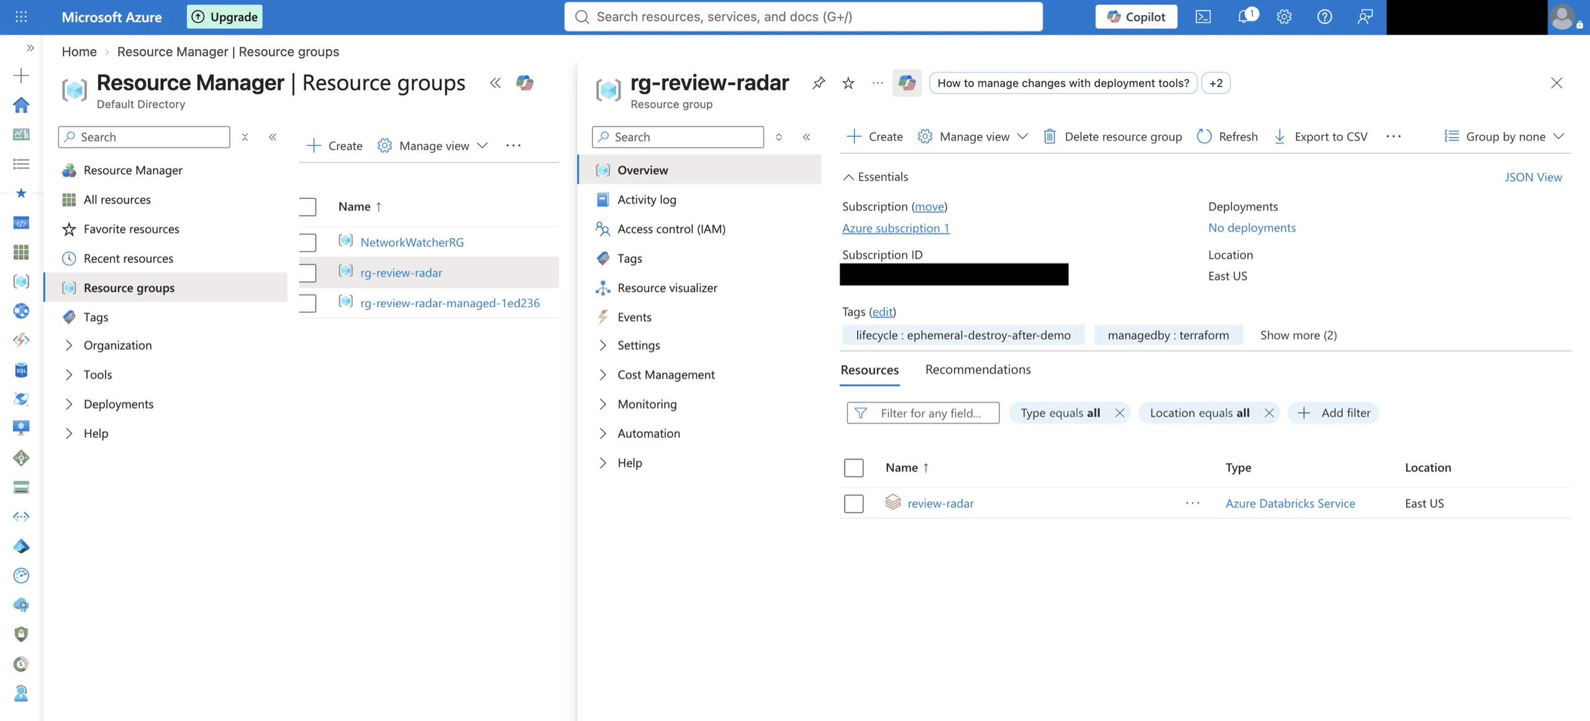Screen dimensions: 1590x721
Task: Expand Organization in Resource Manager menu
Action: [x=69, y=345]
